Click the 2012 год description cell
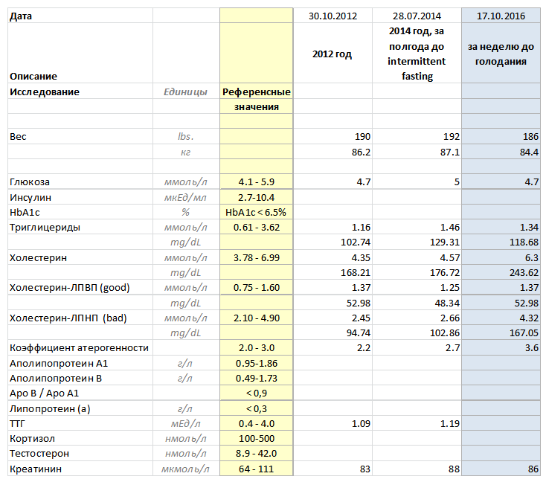The height and width of the screenshot is (482, 546). [x=333, y=54]
